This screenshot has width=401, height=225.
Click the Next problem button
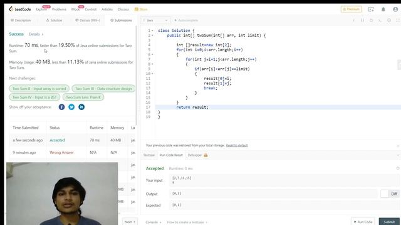pyautogui.click(x=130, y=222)
